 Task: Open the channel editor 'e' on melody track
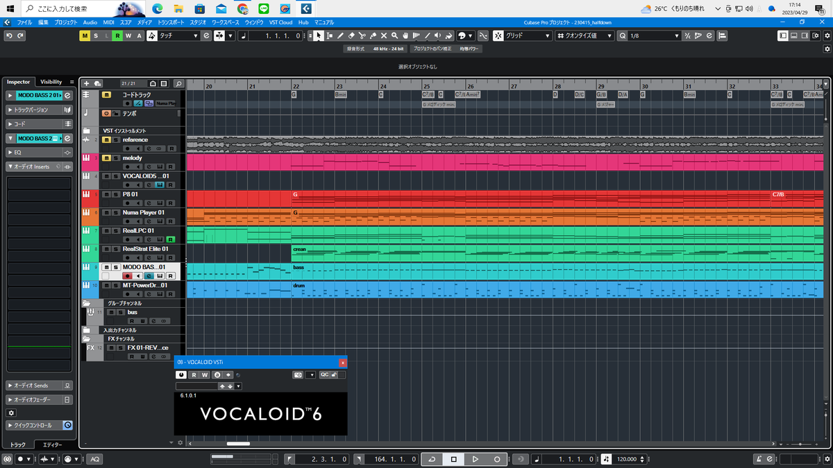point(149,166)
